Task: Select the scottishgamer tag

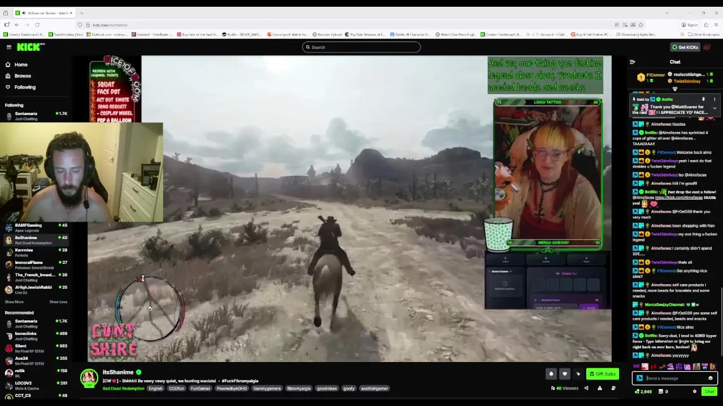Action: (x=374, y=389)
